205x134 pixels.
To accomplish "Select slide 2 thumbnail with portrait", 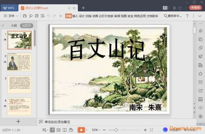I will tap(19, 62).
